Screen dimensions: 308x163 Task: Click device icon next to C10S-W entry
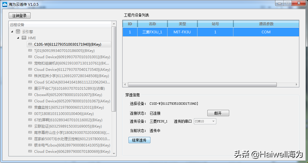point(30,44)
